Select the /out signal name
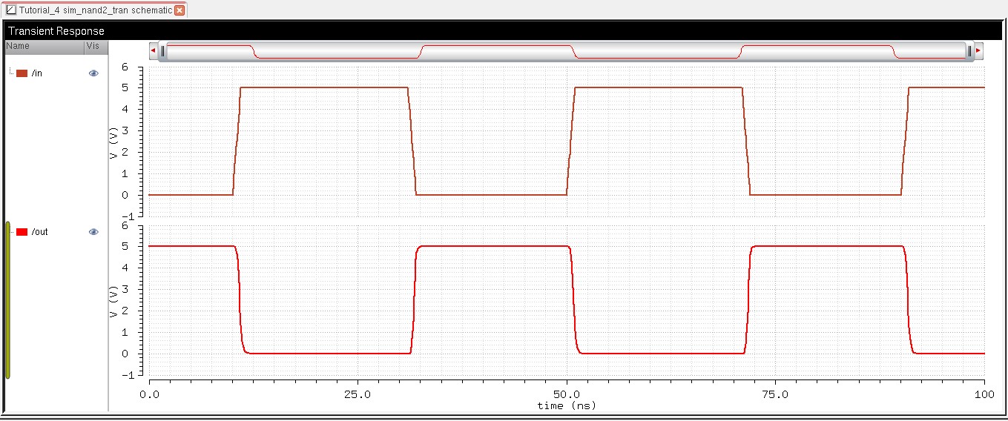This screenshot has height=421, width=1008. (40, 232)
